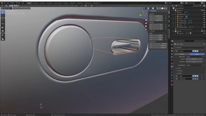Select the Transform tool
The height and width of the screenshot is (116, 206).
[x=3, y=31]
